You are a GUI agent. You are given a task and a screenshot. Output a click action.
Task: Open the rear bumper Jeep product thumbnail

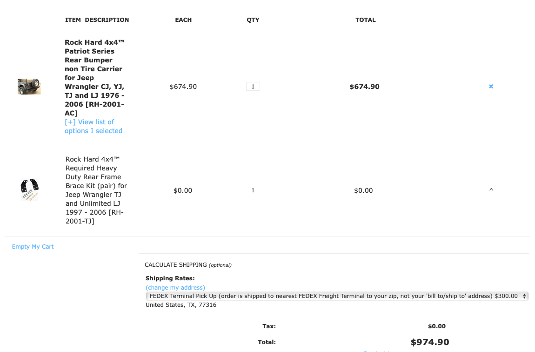tap(29, 87)
